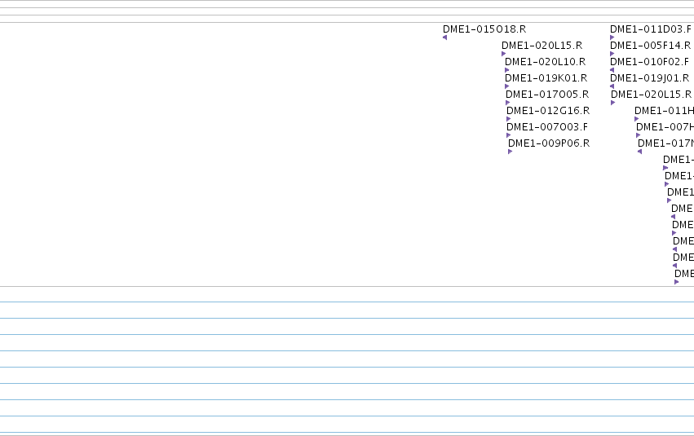Select the DME1-011D03.F read label
The image size is (694, 436).
[650, 29]
